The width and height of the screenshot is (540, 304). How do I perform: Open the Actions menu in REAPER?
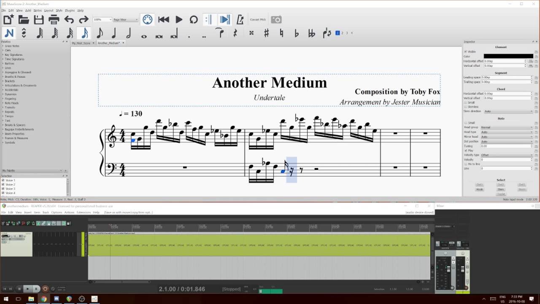(x=69, y=212)
